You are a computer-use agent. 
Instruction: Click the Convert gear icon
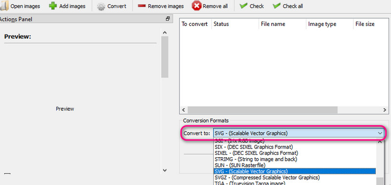tap(101, 6)
